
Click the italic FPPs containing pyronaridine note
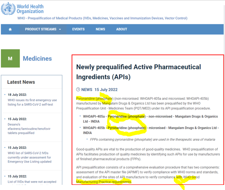click(x=153, y=139)
